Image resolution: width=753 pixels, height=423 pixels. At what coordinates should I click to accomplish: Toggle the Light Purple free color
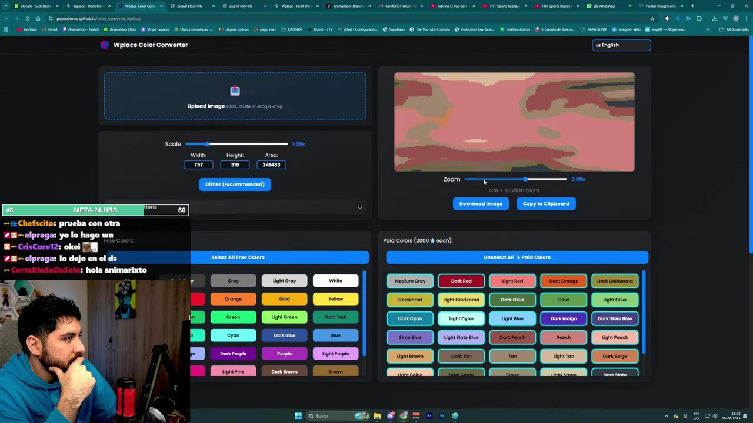[335, 354]
